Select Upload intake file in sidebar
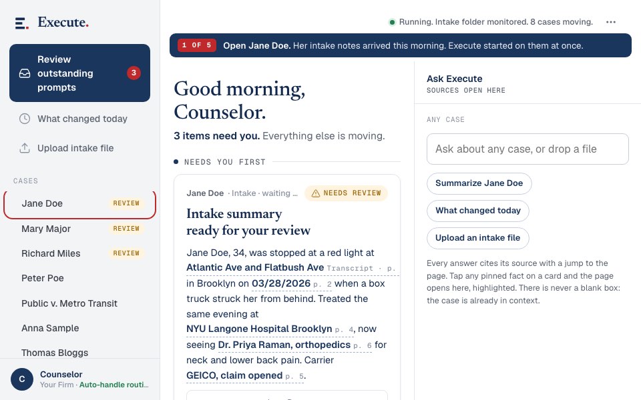The width and height of the screenshot is (641, 400). point(79,148)
